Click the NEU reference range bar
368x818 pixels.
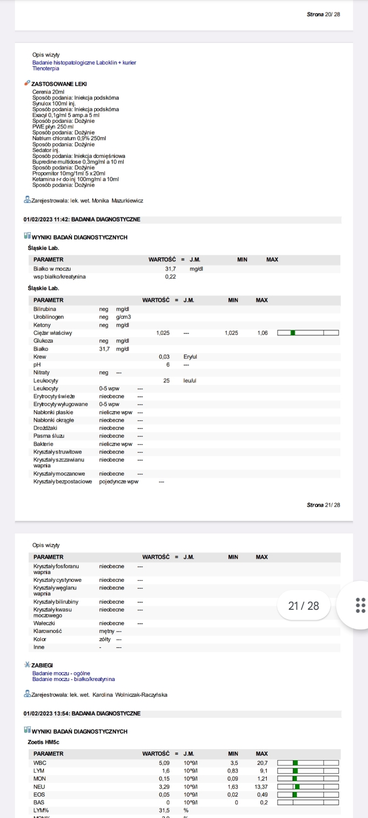308,786
